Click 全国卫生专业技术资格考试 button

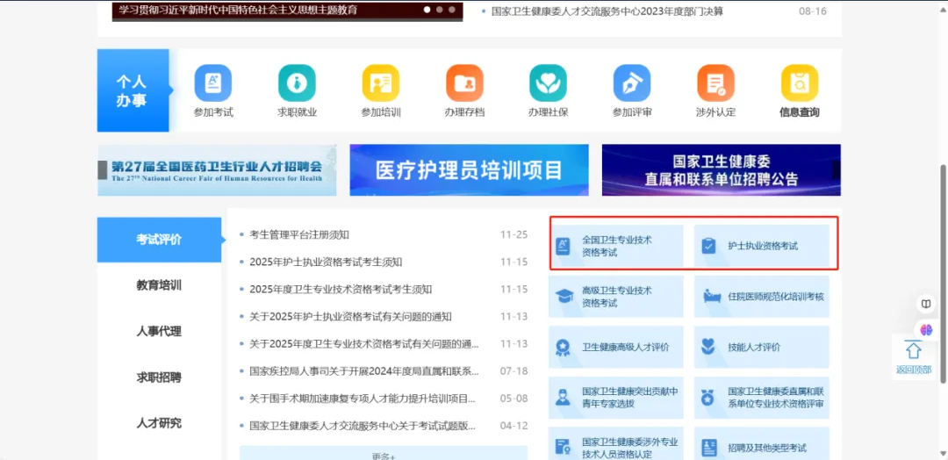(616, 246)
